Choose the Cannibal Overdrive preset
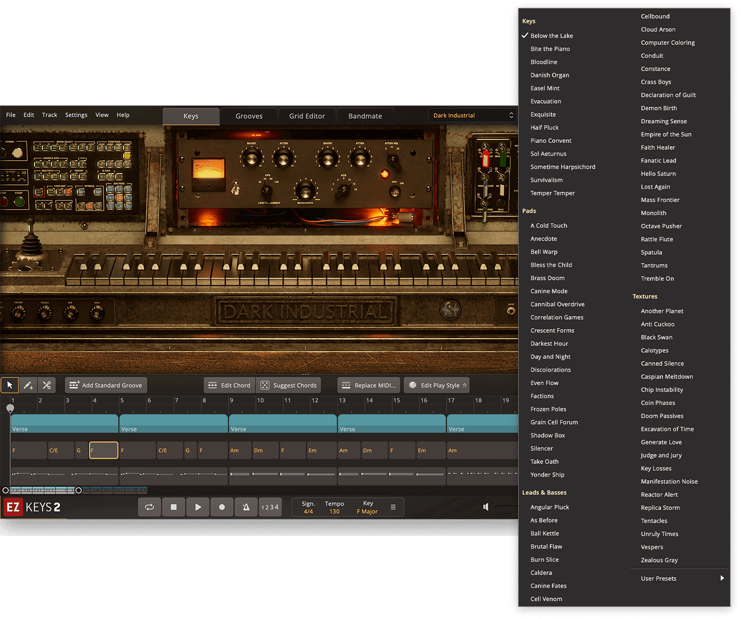This screenshot has height=619, width=741. 557,305
